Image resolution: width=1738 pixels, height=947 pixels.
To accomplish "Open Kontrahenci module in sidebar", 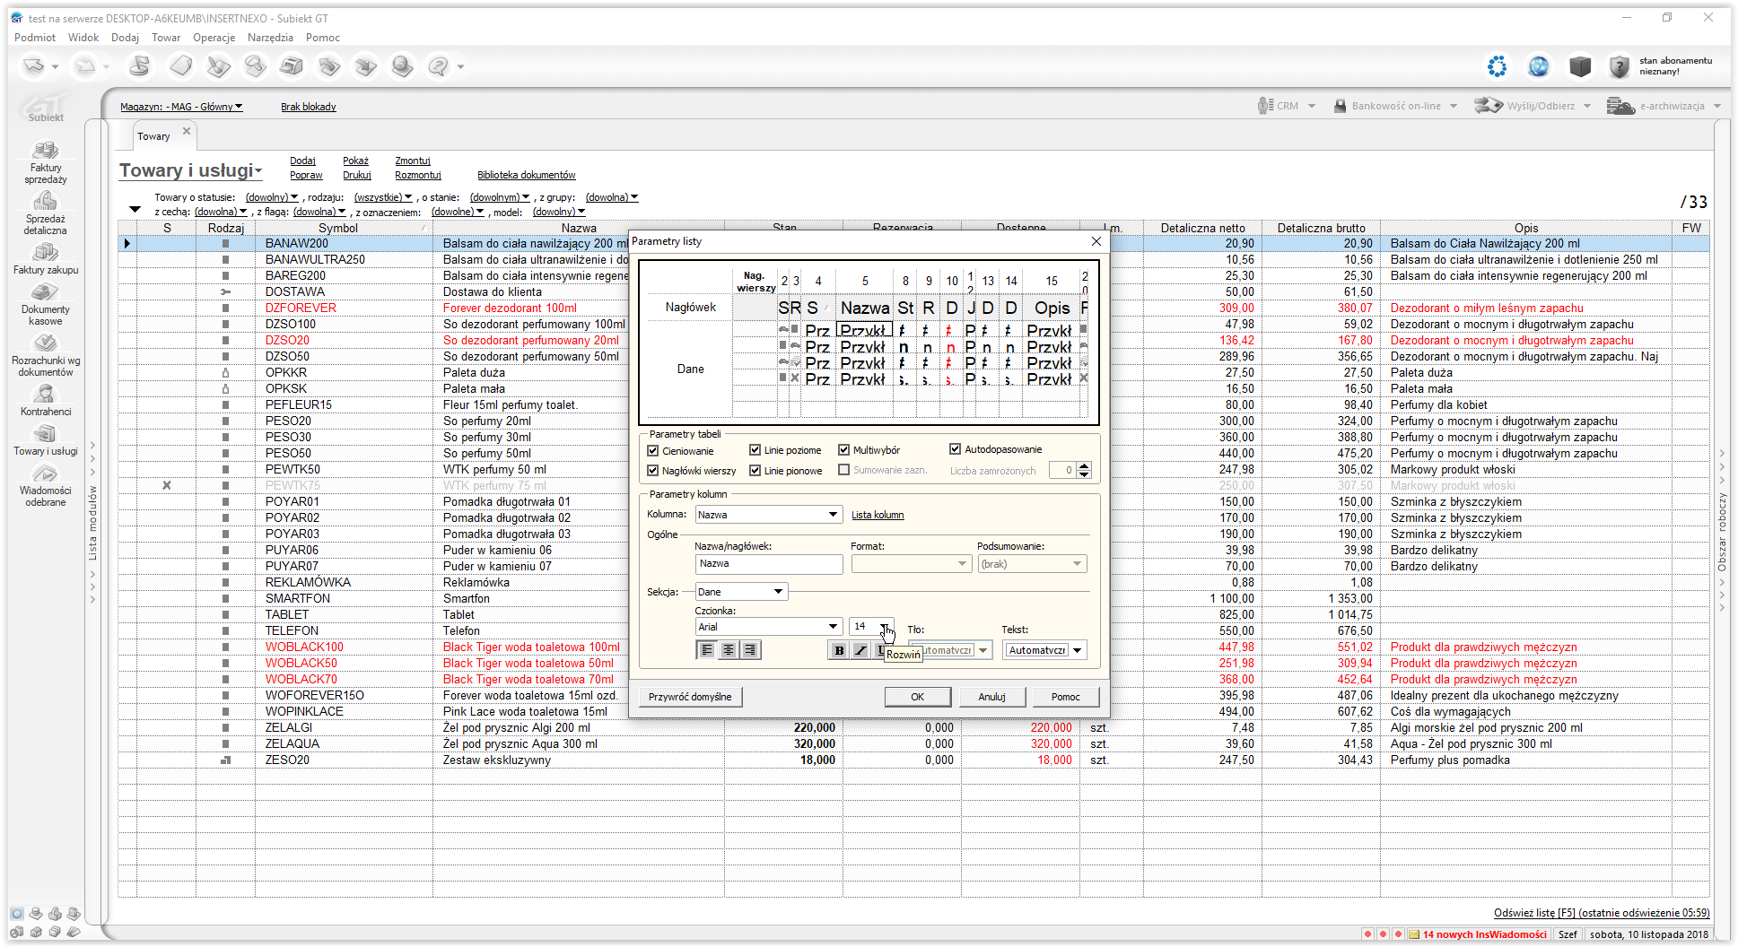I will pyautogui.click(x=46, y=401).
